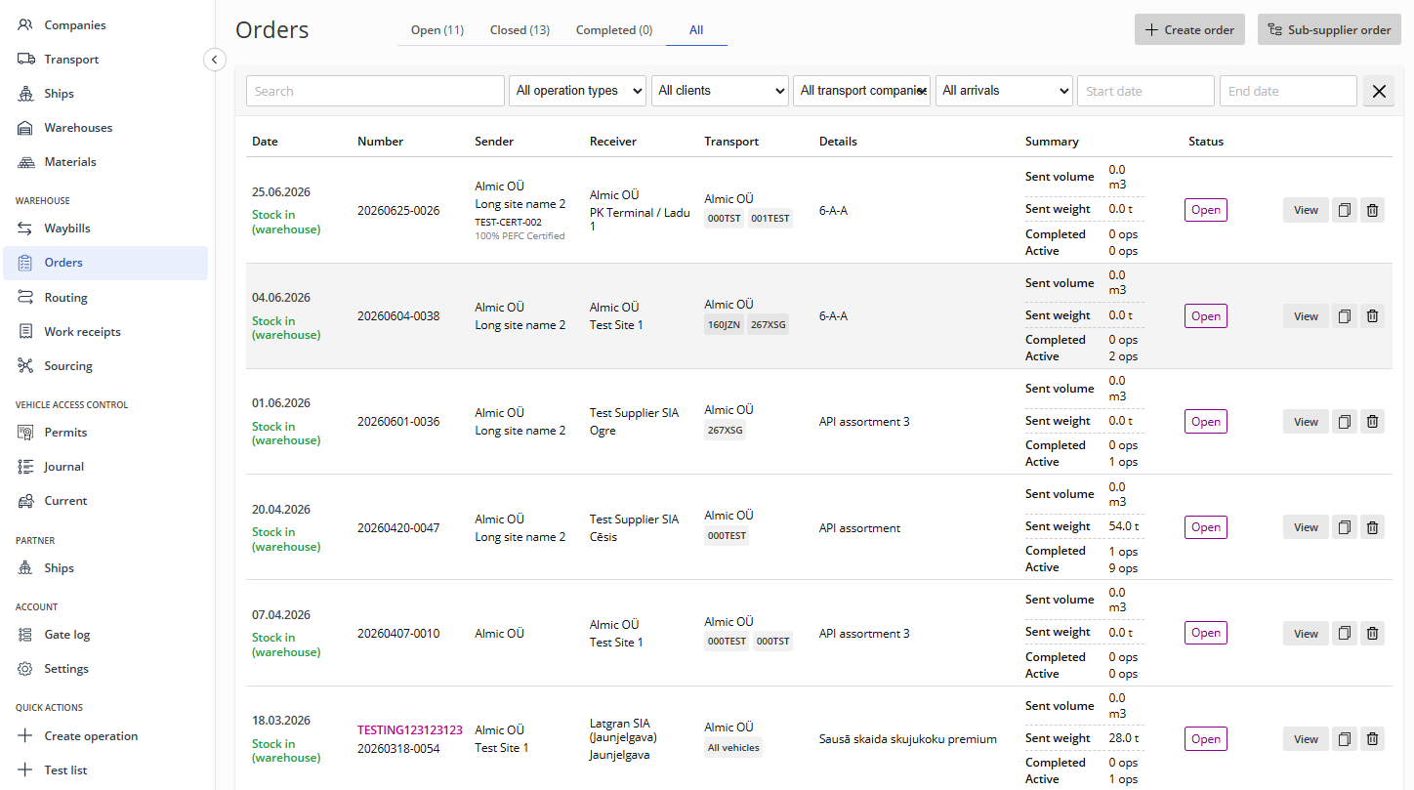Screen dimensions: 1414x790
Task: Focus the Search input field
Action: (x=375, y=91)
